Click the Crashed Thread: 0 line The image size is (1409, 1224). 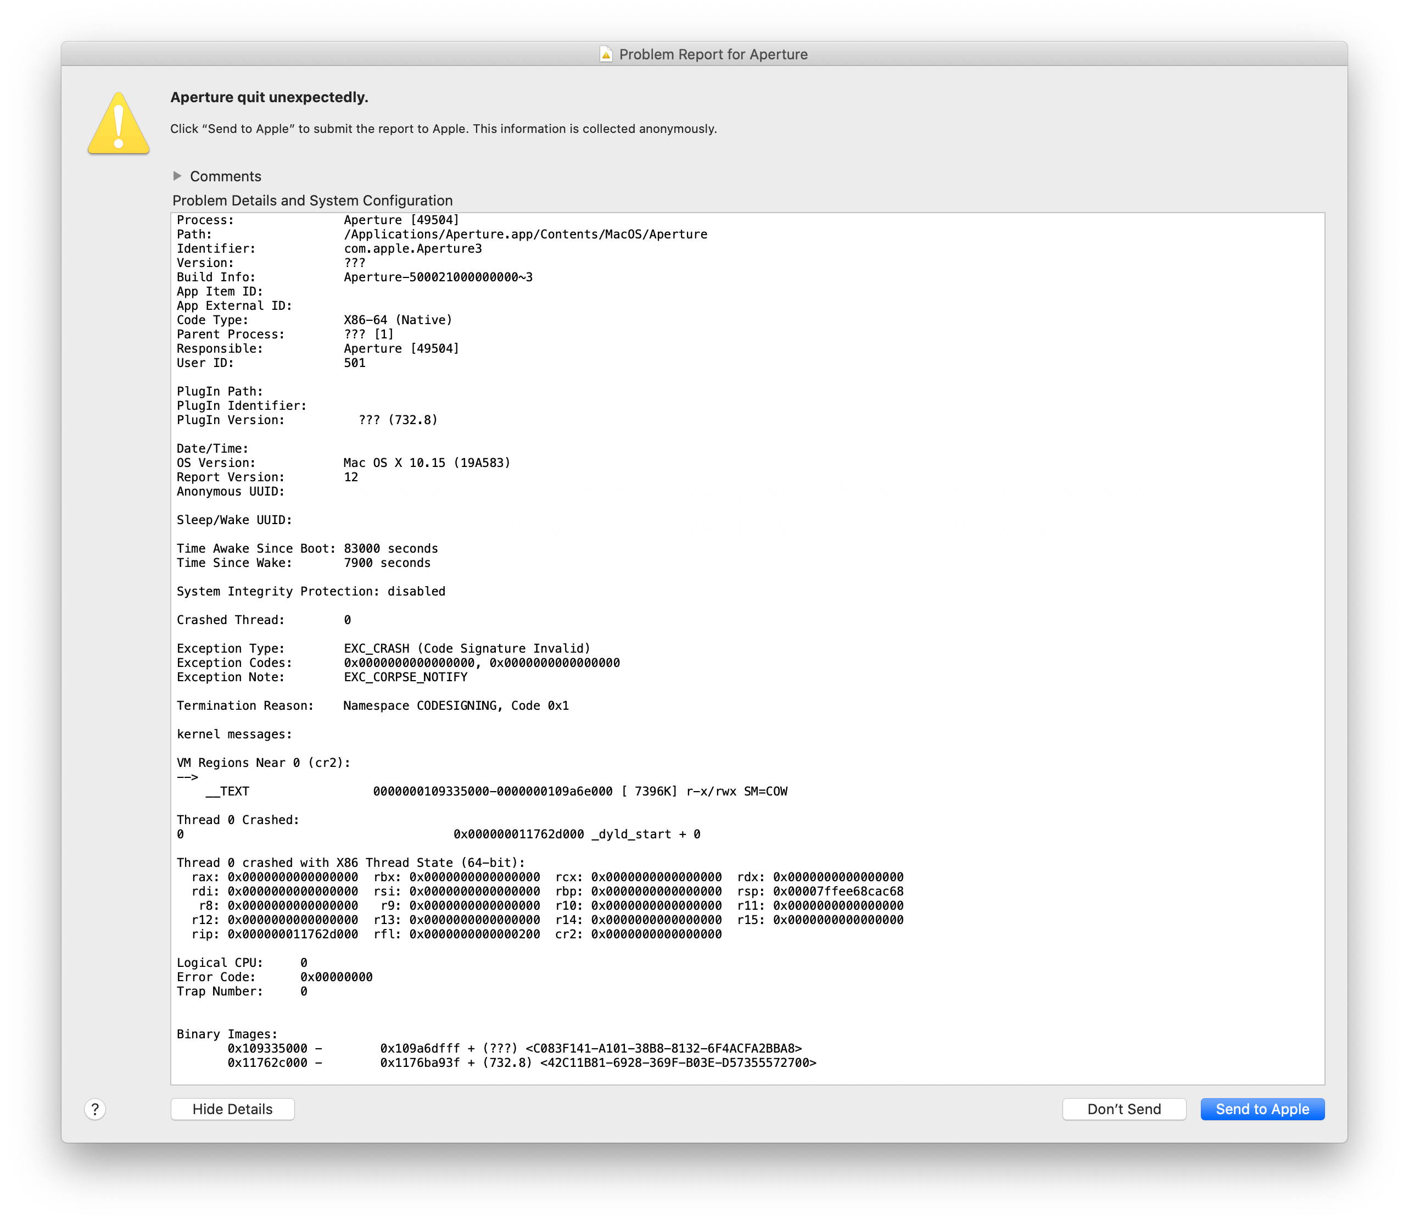coord(264,620)
